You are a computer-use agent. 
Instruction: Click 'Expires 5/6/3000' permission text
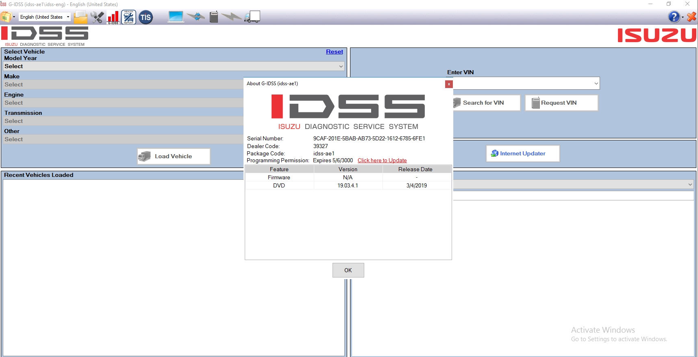[333, 160]
